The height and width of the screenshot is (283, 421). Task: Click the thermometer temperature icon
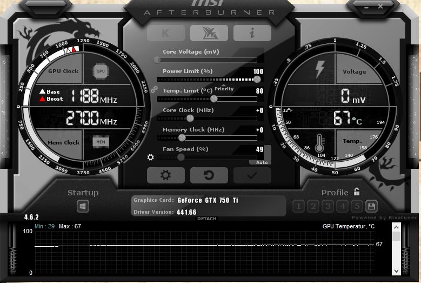(x=319, y=143)
